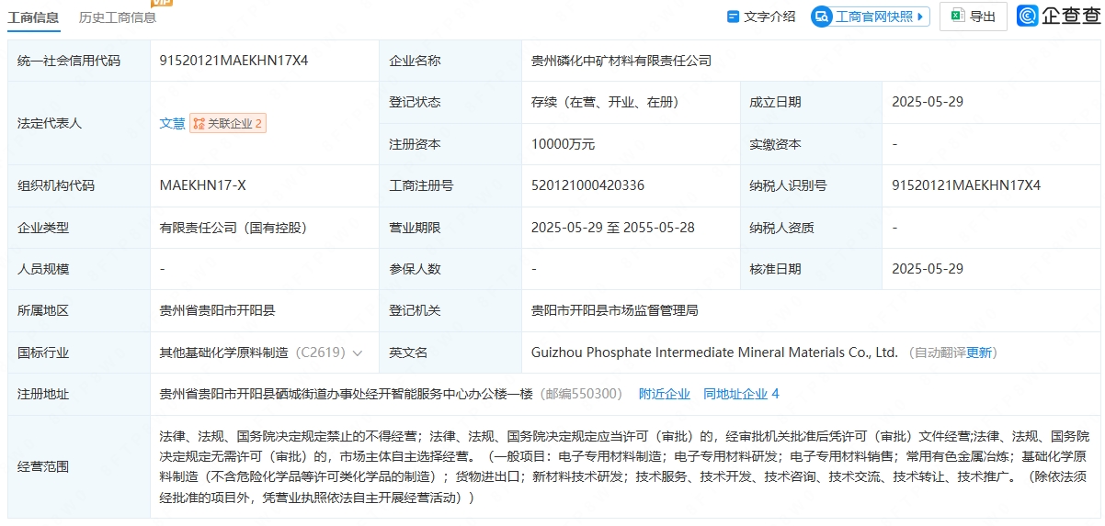Screen dimensions: 1105x526
Task: Click the 统一社会信用代码 label
Action: click(69, 61)
